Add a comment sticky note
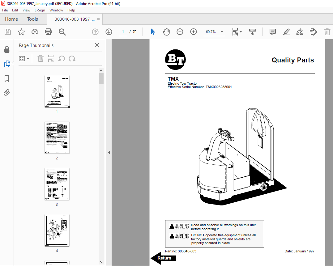333x266 pixels. click(272, 32)
